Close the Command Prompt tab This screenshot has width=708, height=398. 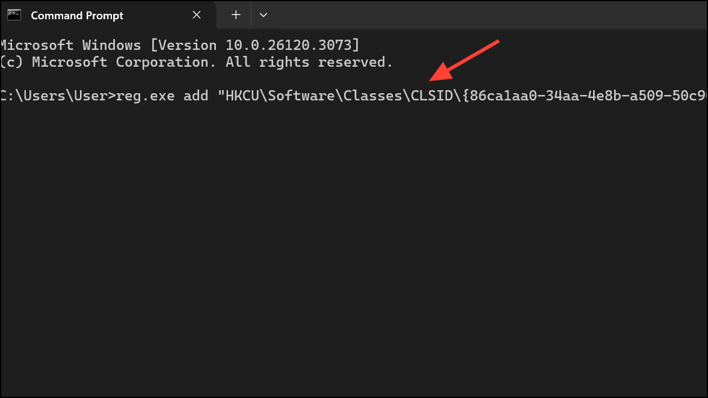point(197,15)
